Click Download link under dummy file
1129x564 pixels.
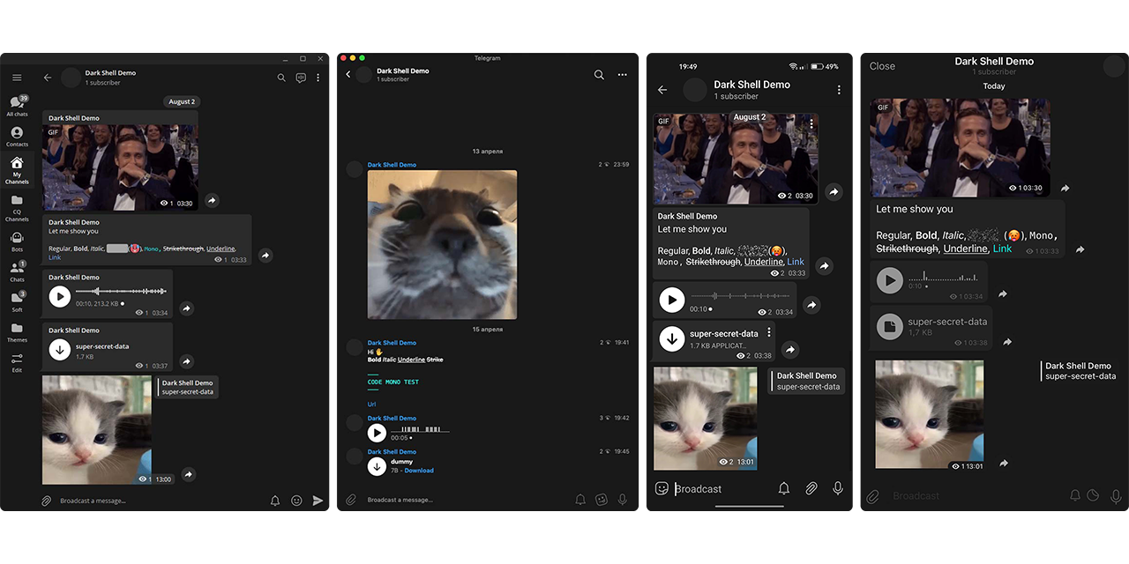[x=419, y=471]
